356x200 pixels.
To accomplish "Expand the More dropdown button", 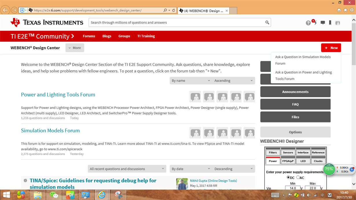I will 75,48.
